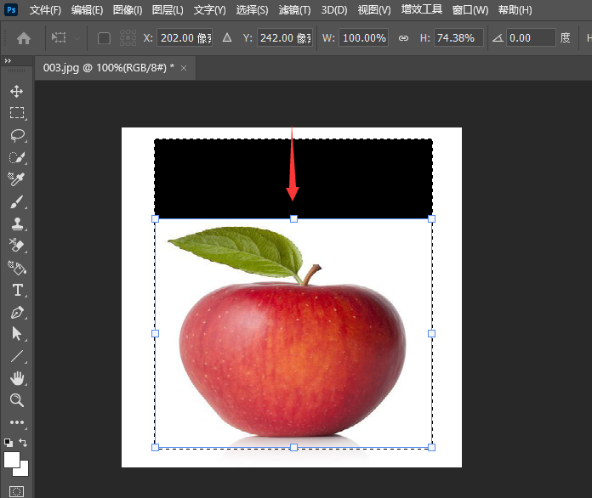Open the 窗口(W) menu
The image size is (592, 498).
470,10
